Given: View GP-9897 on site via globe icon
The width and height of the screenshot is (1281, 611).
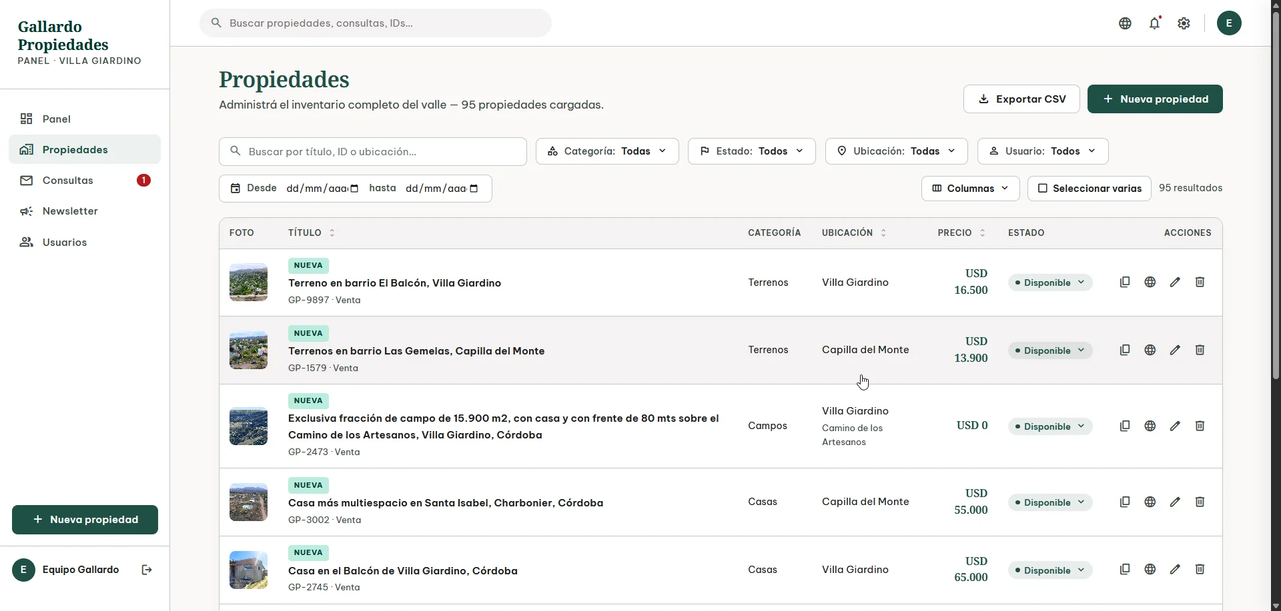Looking at the screenshot, I should click(x=1150, y=282).
